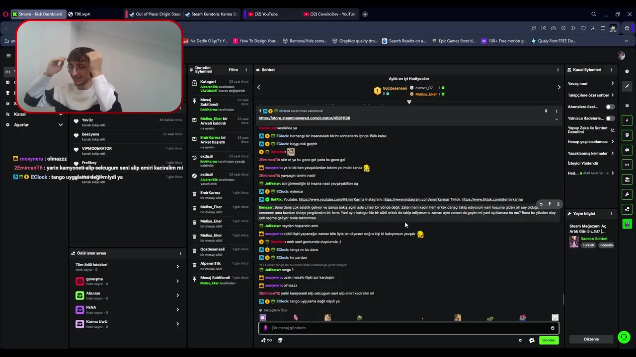This screenshot has height=357, width=636.
Task: Open user avatar in dashboard header
Action: click(x=621, y=56)
